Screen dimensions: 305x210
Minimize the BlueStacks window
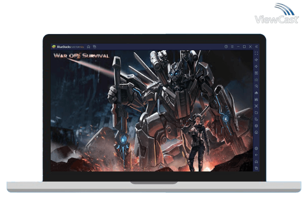[x=238, y=47]
